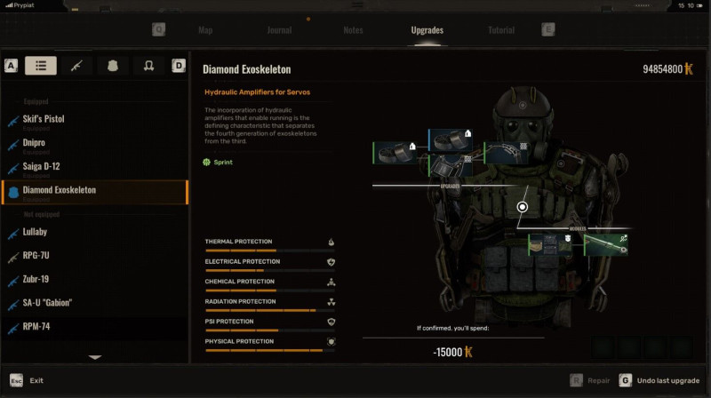Click the A category-left key icon
The width and height of the screenshot is (711, 398).
tap(11, 66)
